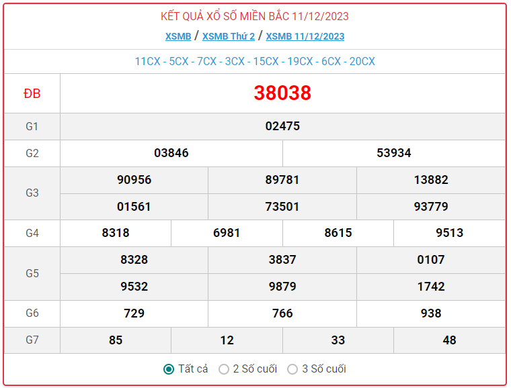Select the "3 Số cuối" radio option

click(292, 369)
